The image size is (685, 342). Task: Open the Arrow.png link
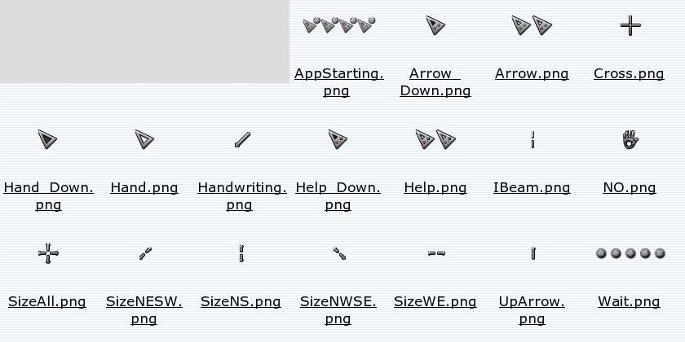click(x=532, y=74)
